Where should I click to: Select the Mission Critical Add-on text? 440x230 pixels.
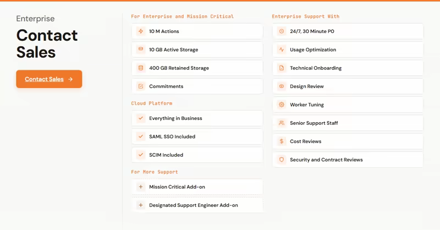point(177,187)
